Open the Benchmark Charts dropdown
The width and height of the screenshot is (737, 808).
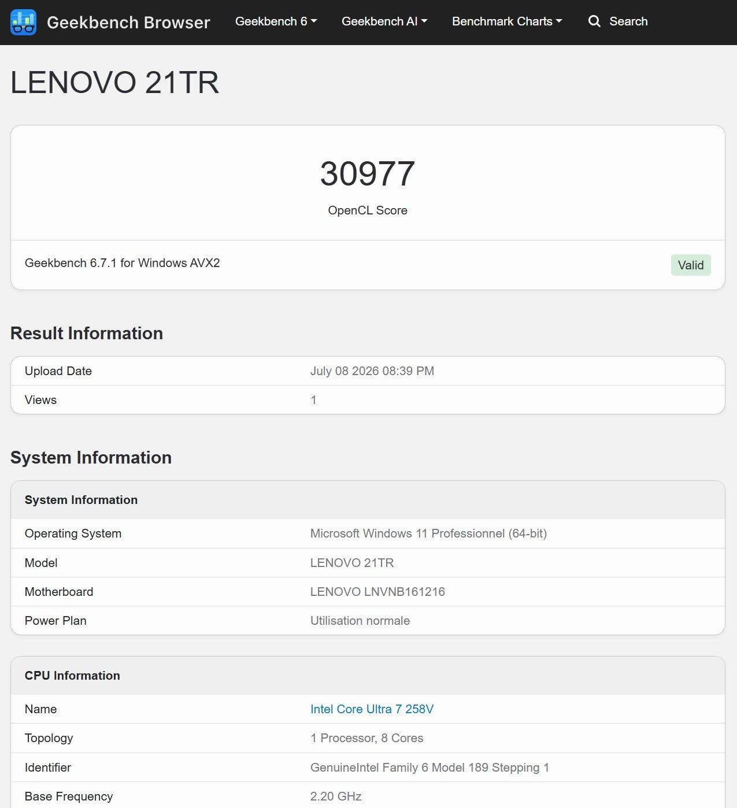point(507,21)
